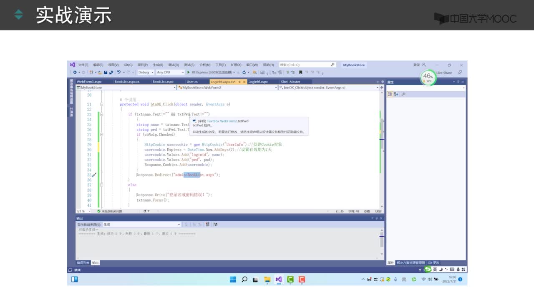Screen dimensions: 534x300
Task: Select the categorized view icon in the Properties panel
Action: tap(390, 94)
